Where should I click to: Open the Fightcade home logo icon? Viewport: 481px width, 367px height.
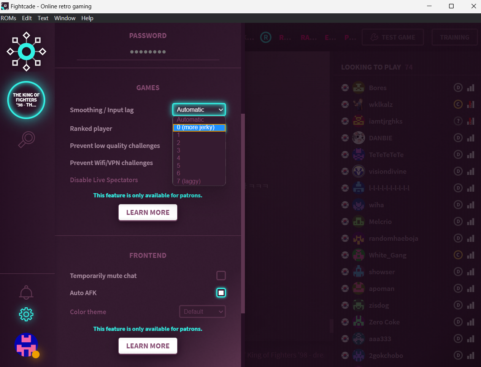26,52
